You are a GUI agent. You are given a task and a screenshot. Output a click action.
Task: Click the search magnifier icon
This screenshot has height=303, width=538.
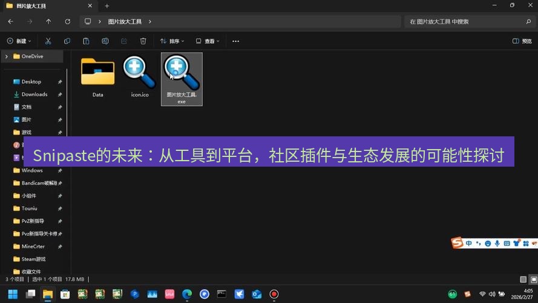pos(528,22)
